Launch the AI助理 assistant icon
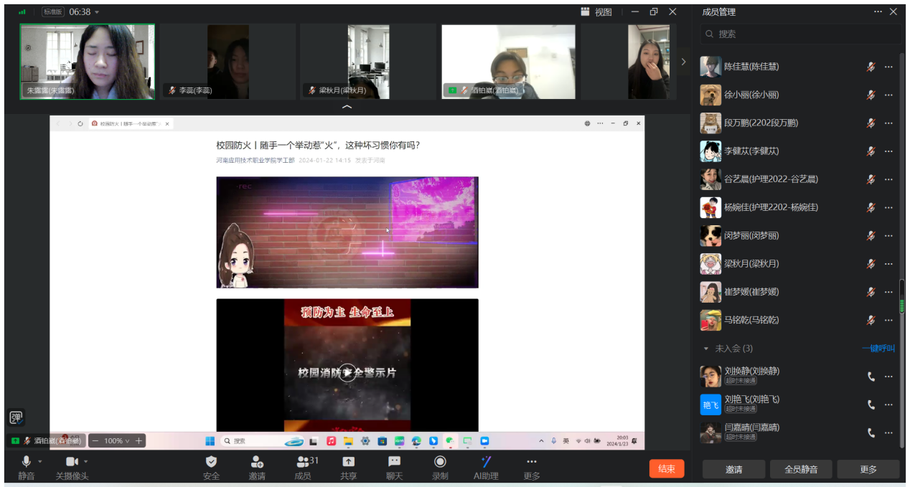910x487 pixels. coord(486,462)
